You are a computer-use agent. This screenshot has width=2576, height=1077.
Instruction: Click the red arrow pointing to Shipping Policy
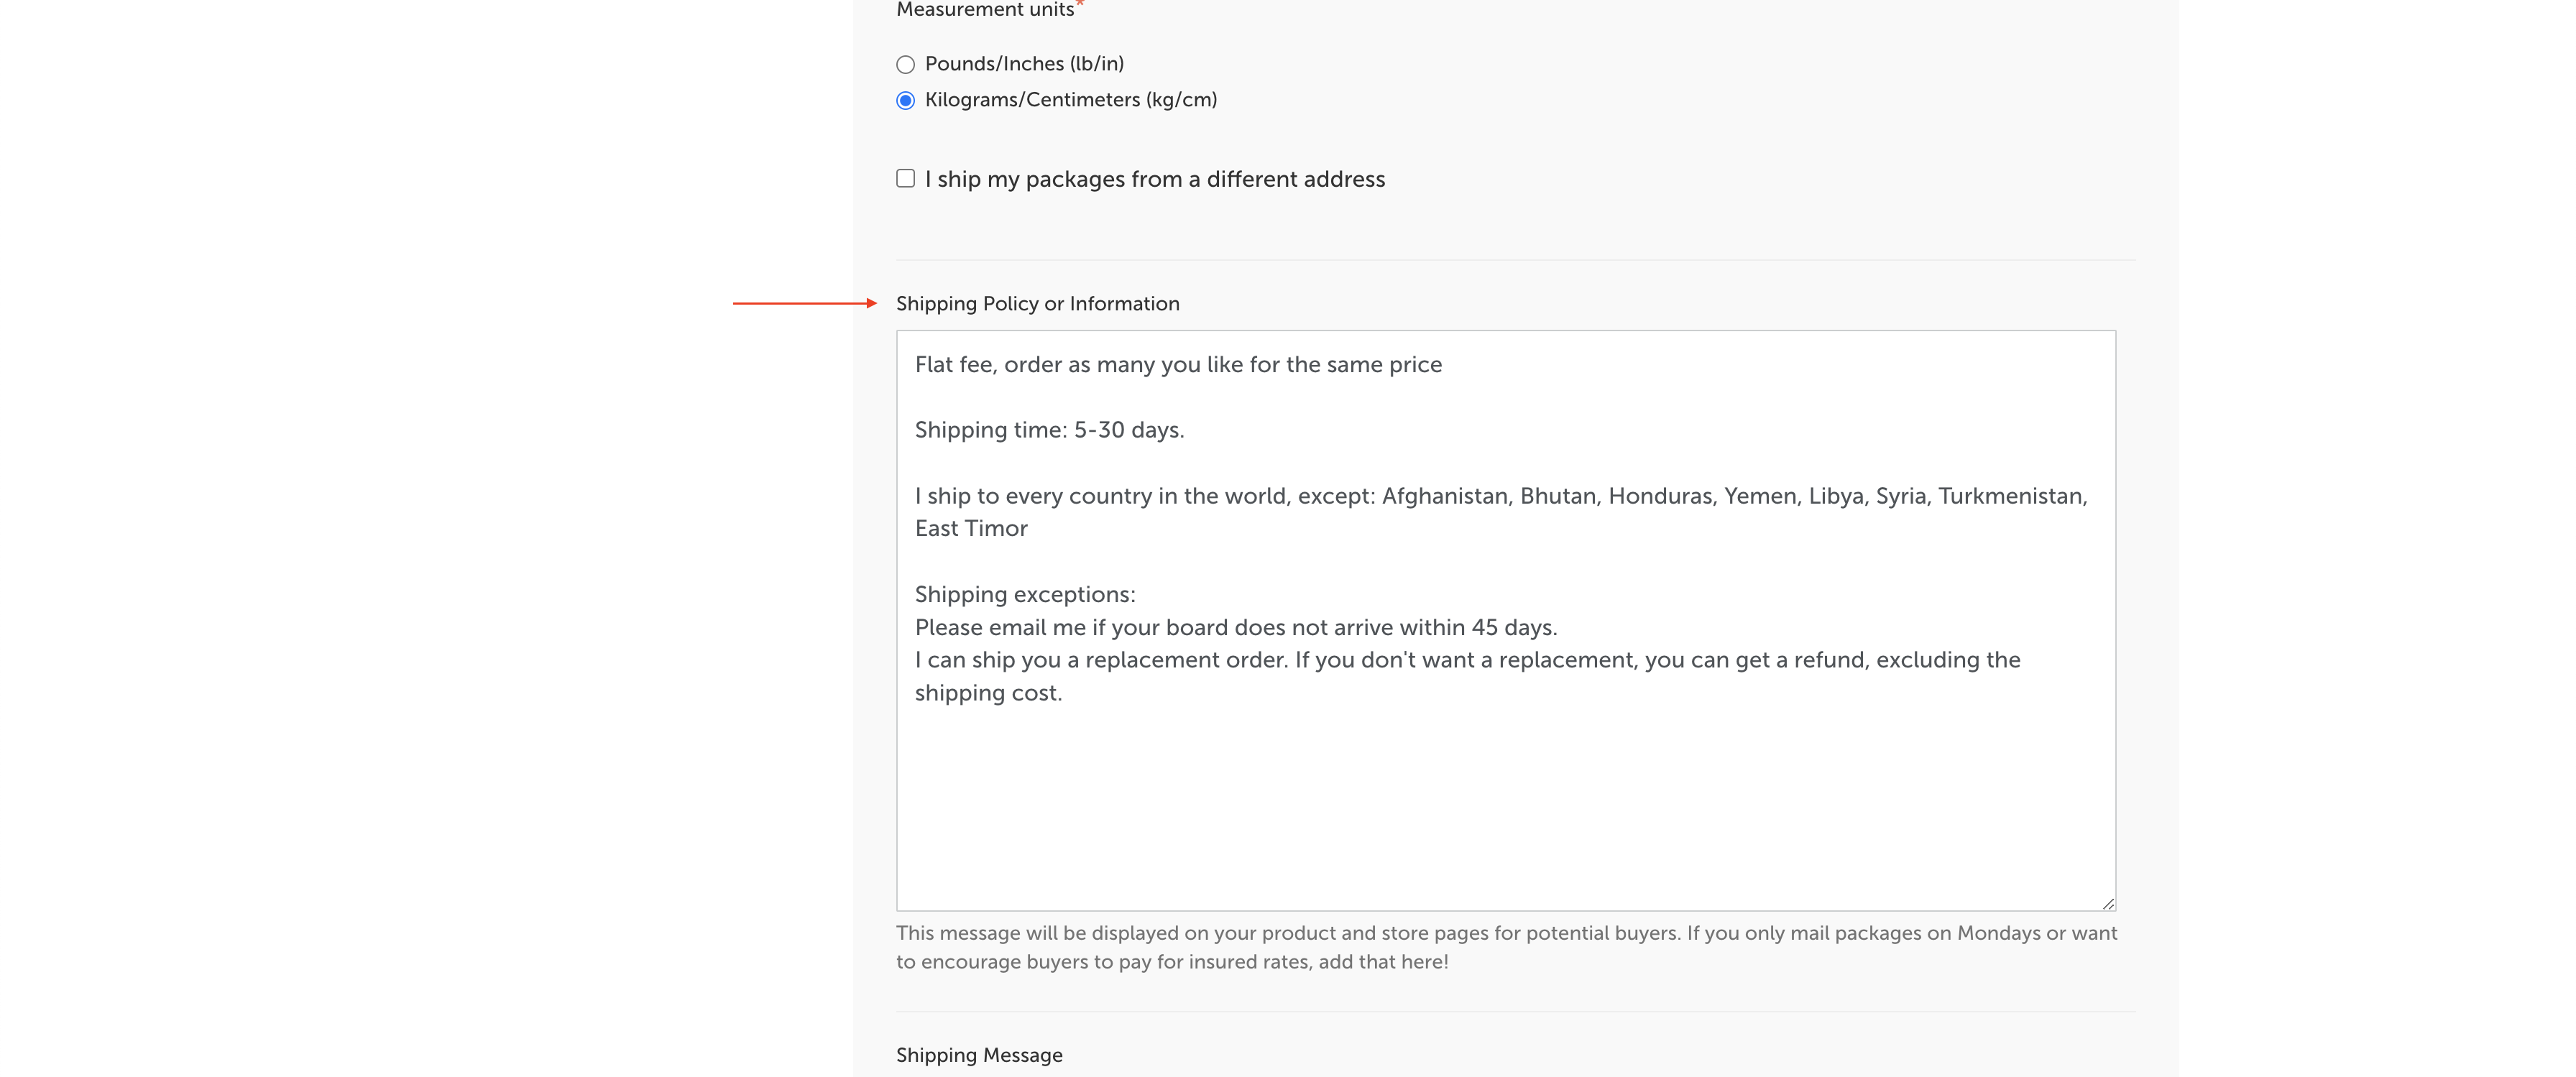(x=804, y=303)
